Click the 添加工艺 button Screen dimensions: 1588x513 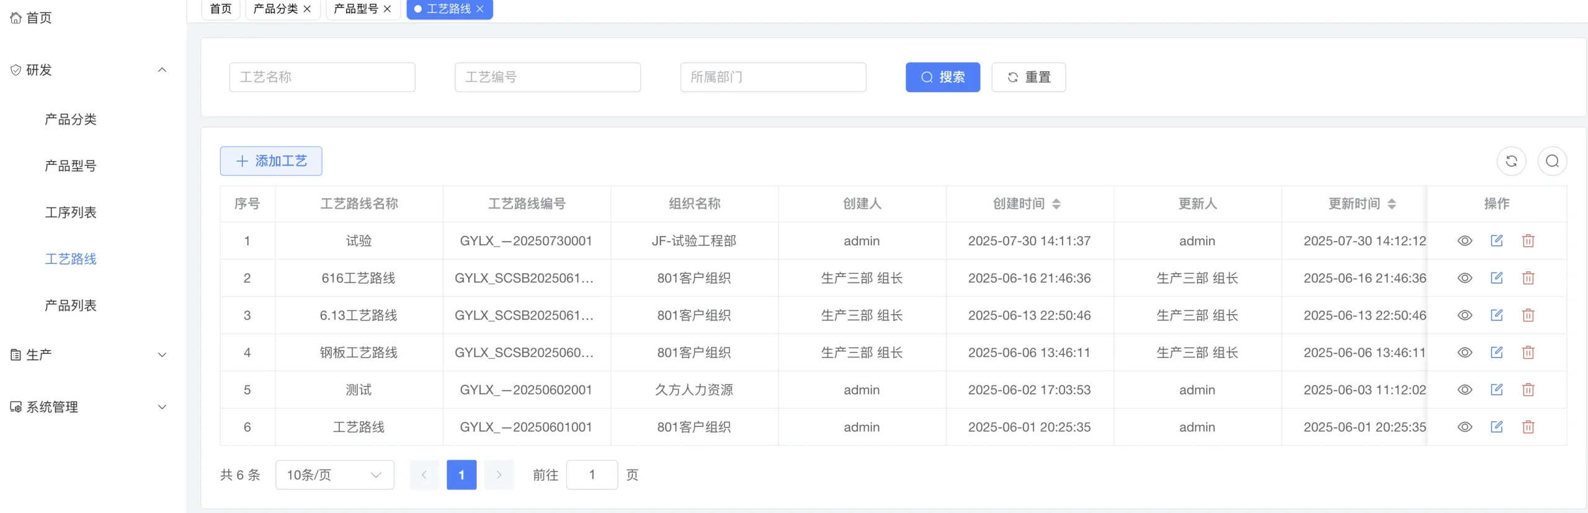coord(271,161)
